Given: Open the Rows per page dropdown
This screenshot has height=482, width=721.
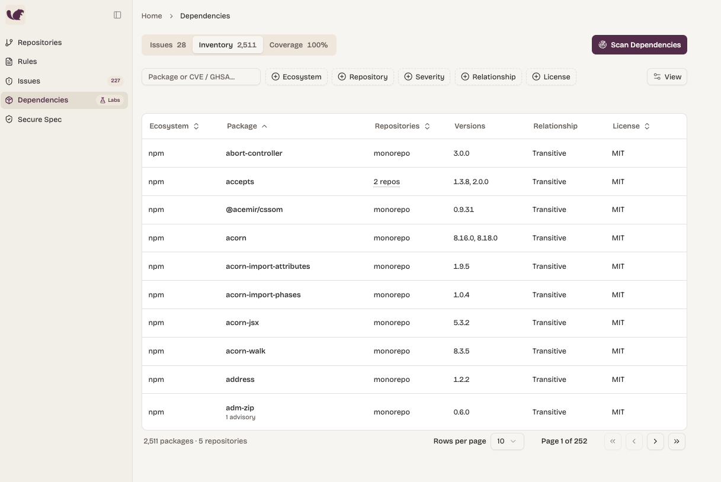Looking at the screenshot, I should (507, 441).
